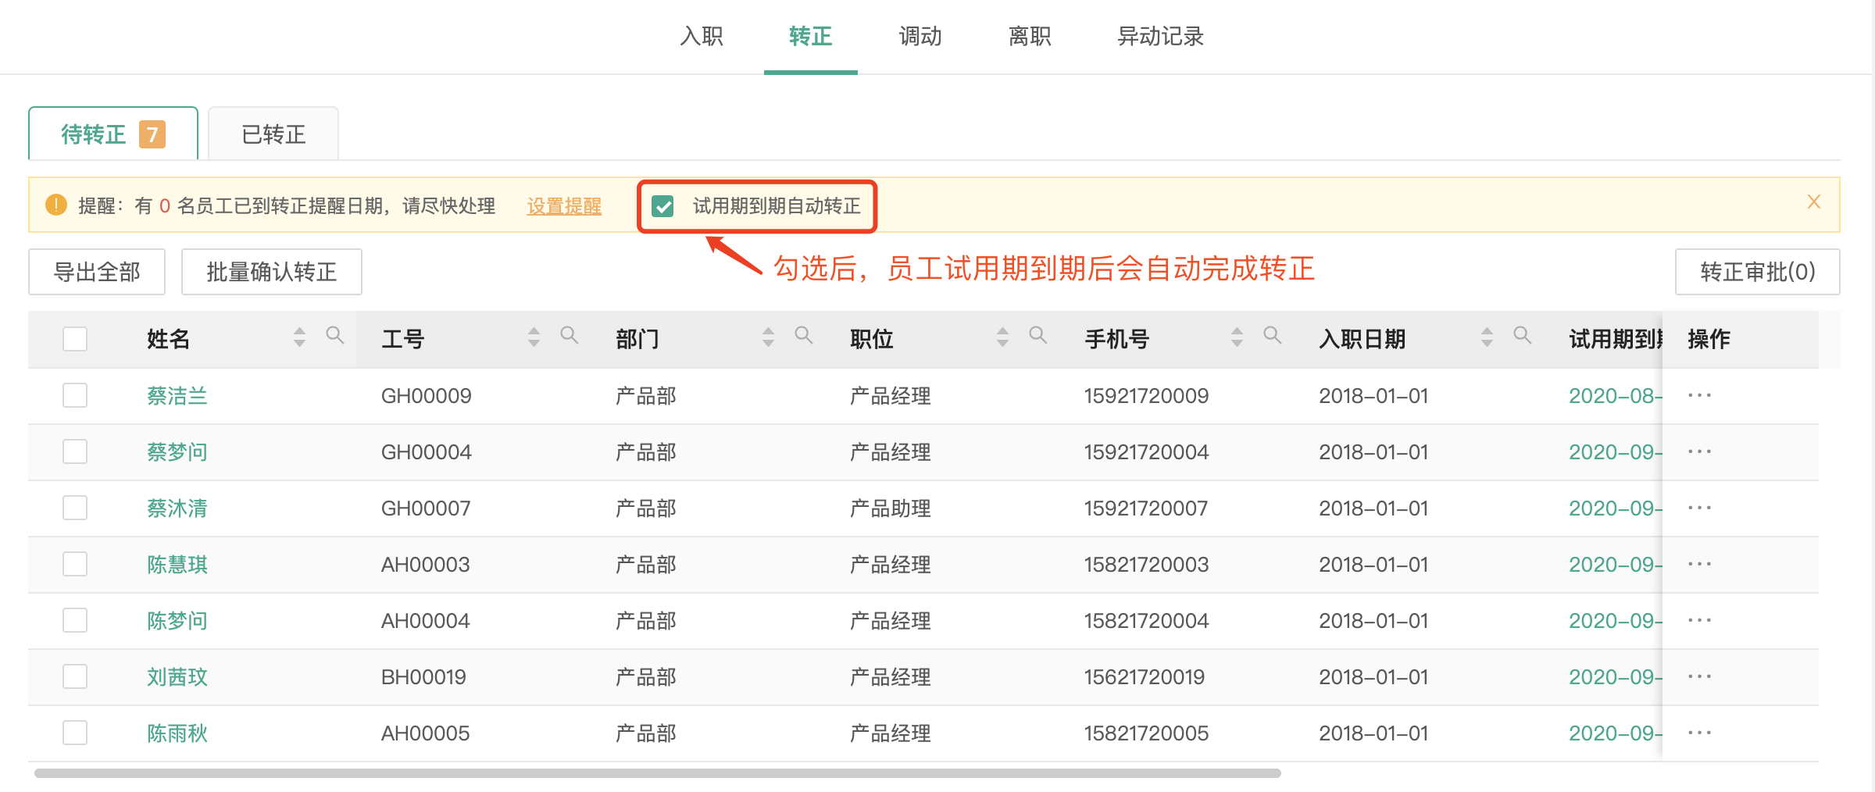1875x792 pixels.
Task: Close the yellow reminder banner
Action: click(x=1814, y=202)
